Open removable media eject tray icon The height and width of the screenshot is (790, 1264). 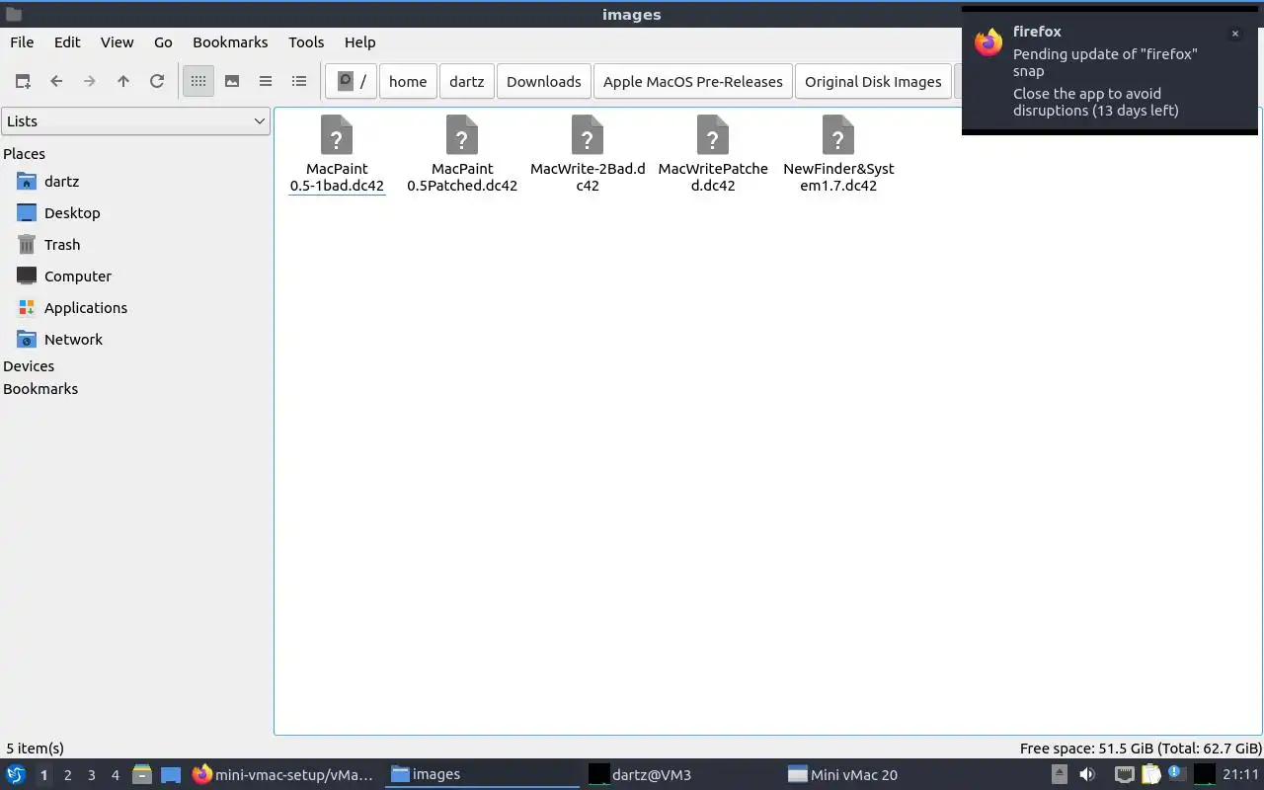1060,775
